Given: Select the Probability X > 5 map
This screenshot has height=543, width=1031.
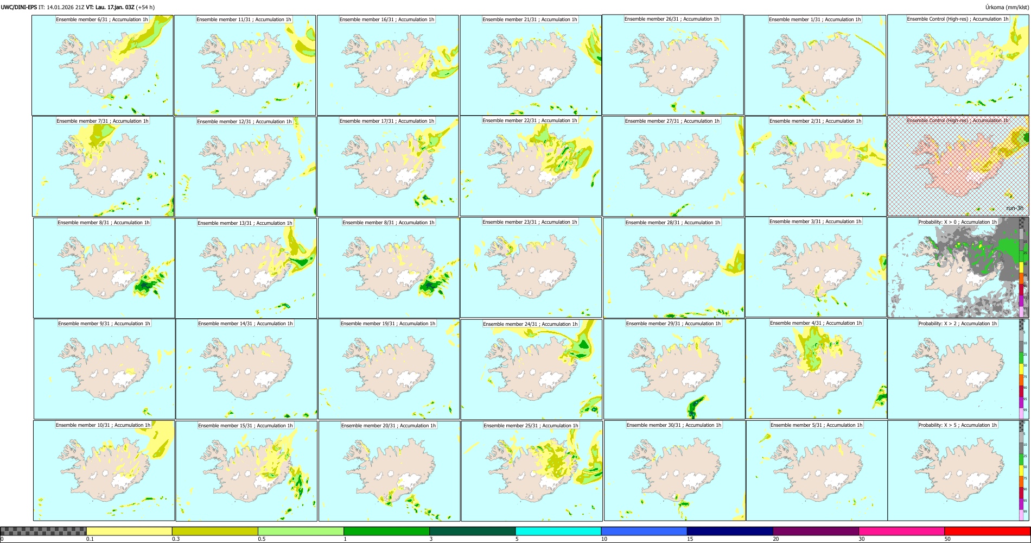Looking at the screenshot, I should click(x=958, y=471).
